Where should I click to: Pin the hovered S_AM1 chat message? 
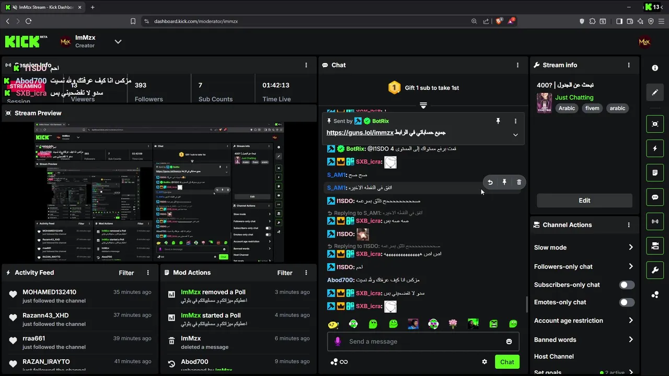pos(504,182)
